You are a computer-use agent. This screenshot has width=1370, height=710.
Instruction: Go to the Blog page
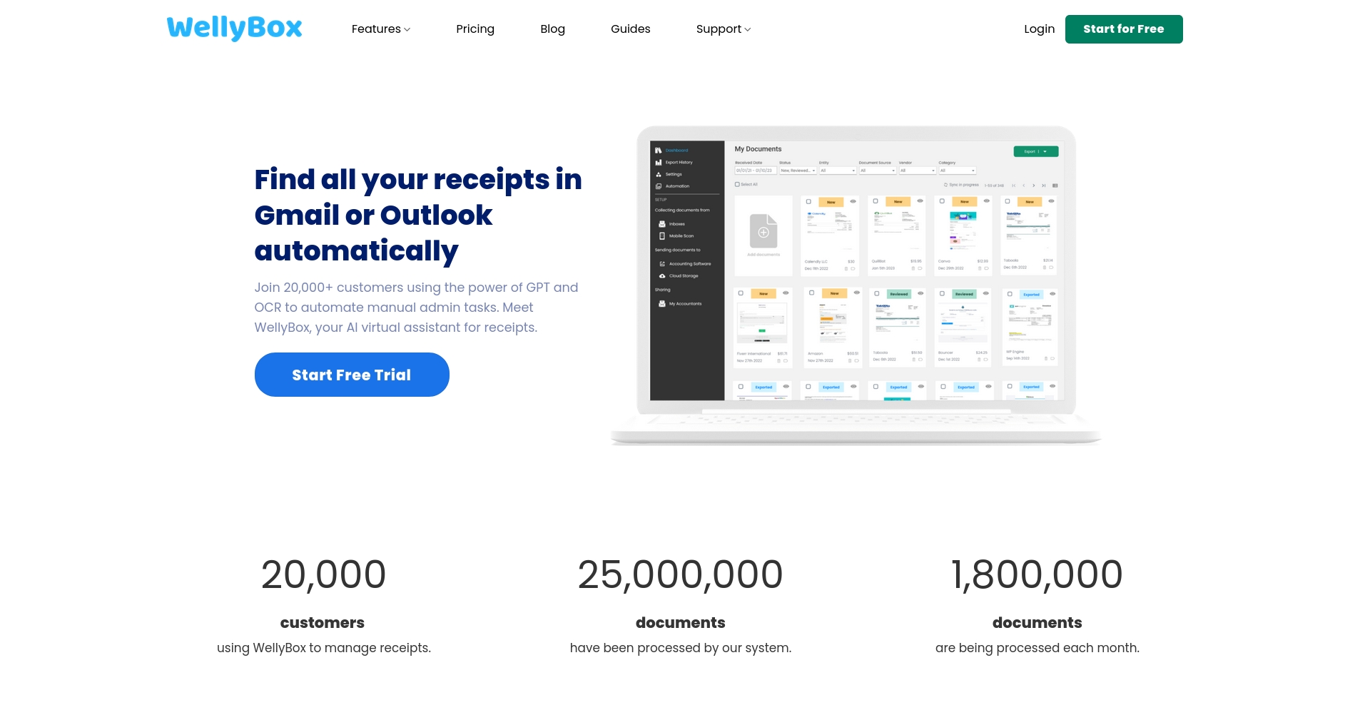[x=552, y=29]
